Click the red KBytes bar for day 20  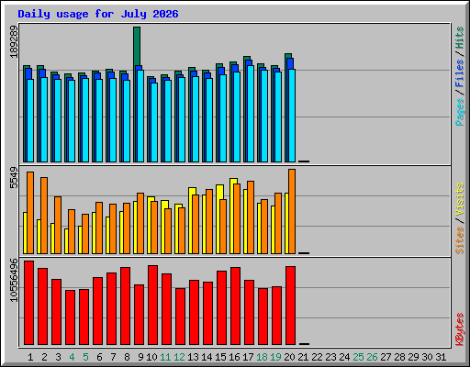(x=291, y=306)
